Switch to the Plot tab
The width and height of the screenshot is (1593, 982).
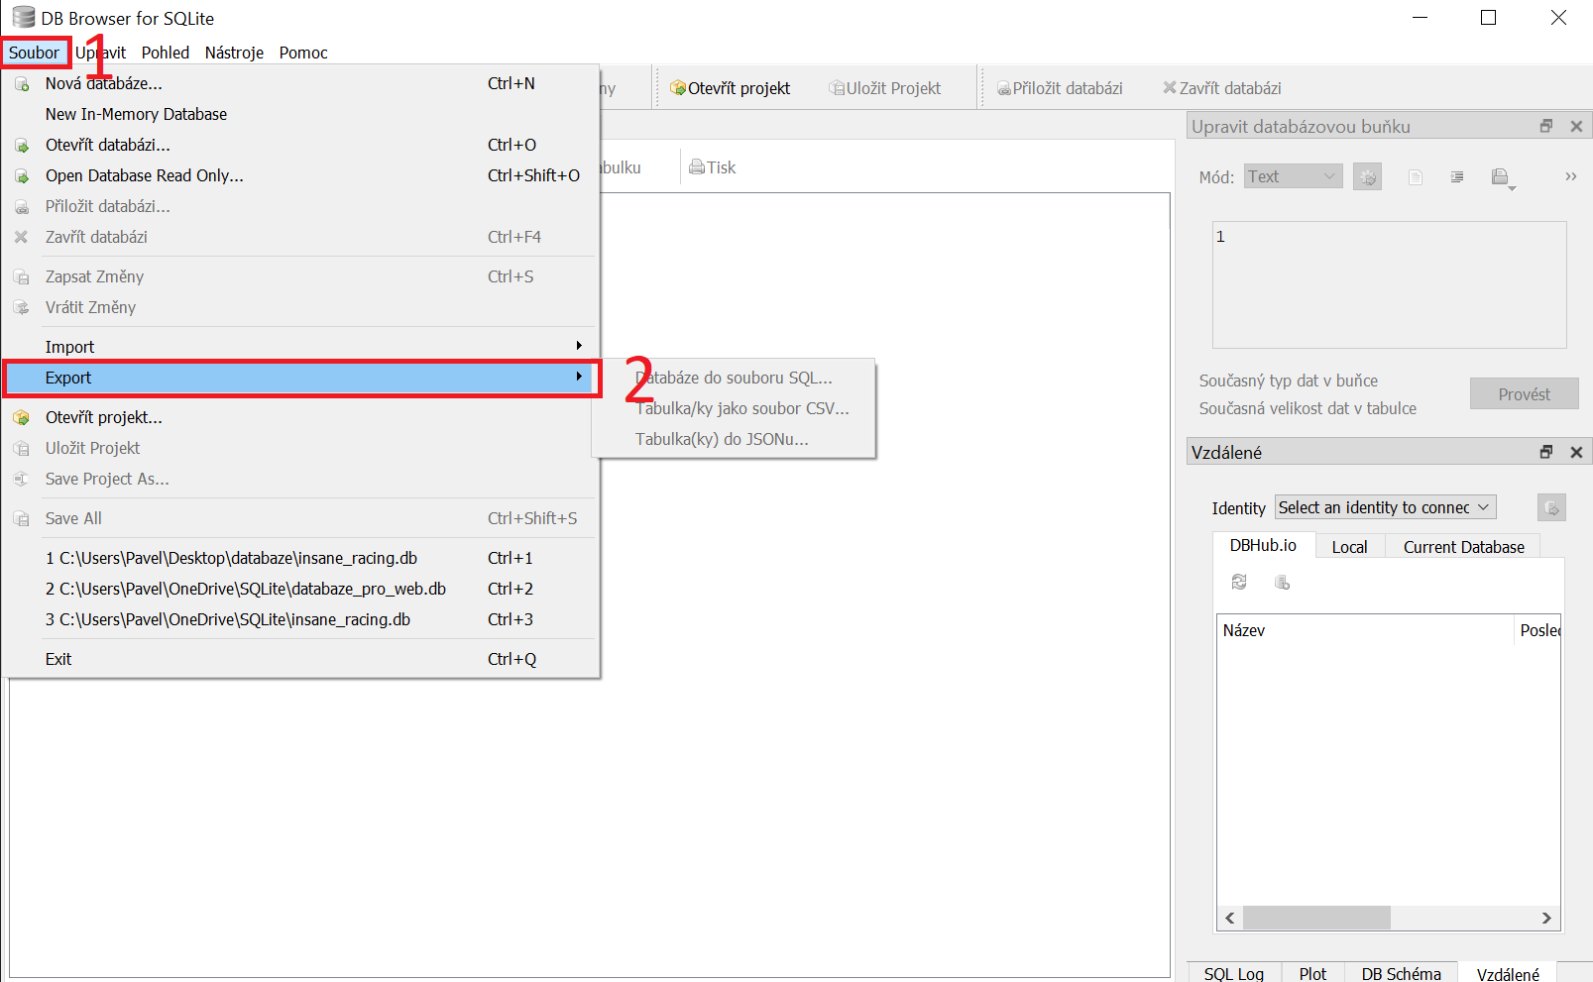(1312, 973)
